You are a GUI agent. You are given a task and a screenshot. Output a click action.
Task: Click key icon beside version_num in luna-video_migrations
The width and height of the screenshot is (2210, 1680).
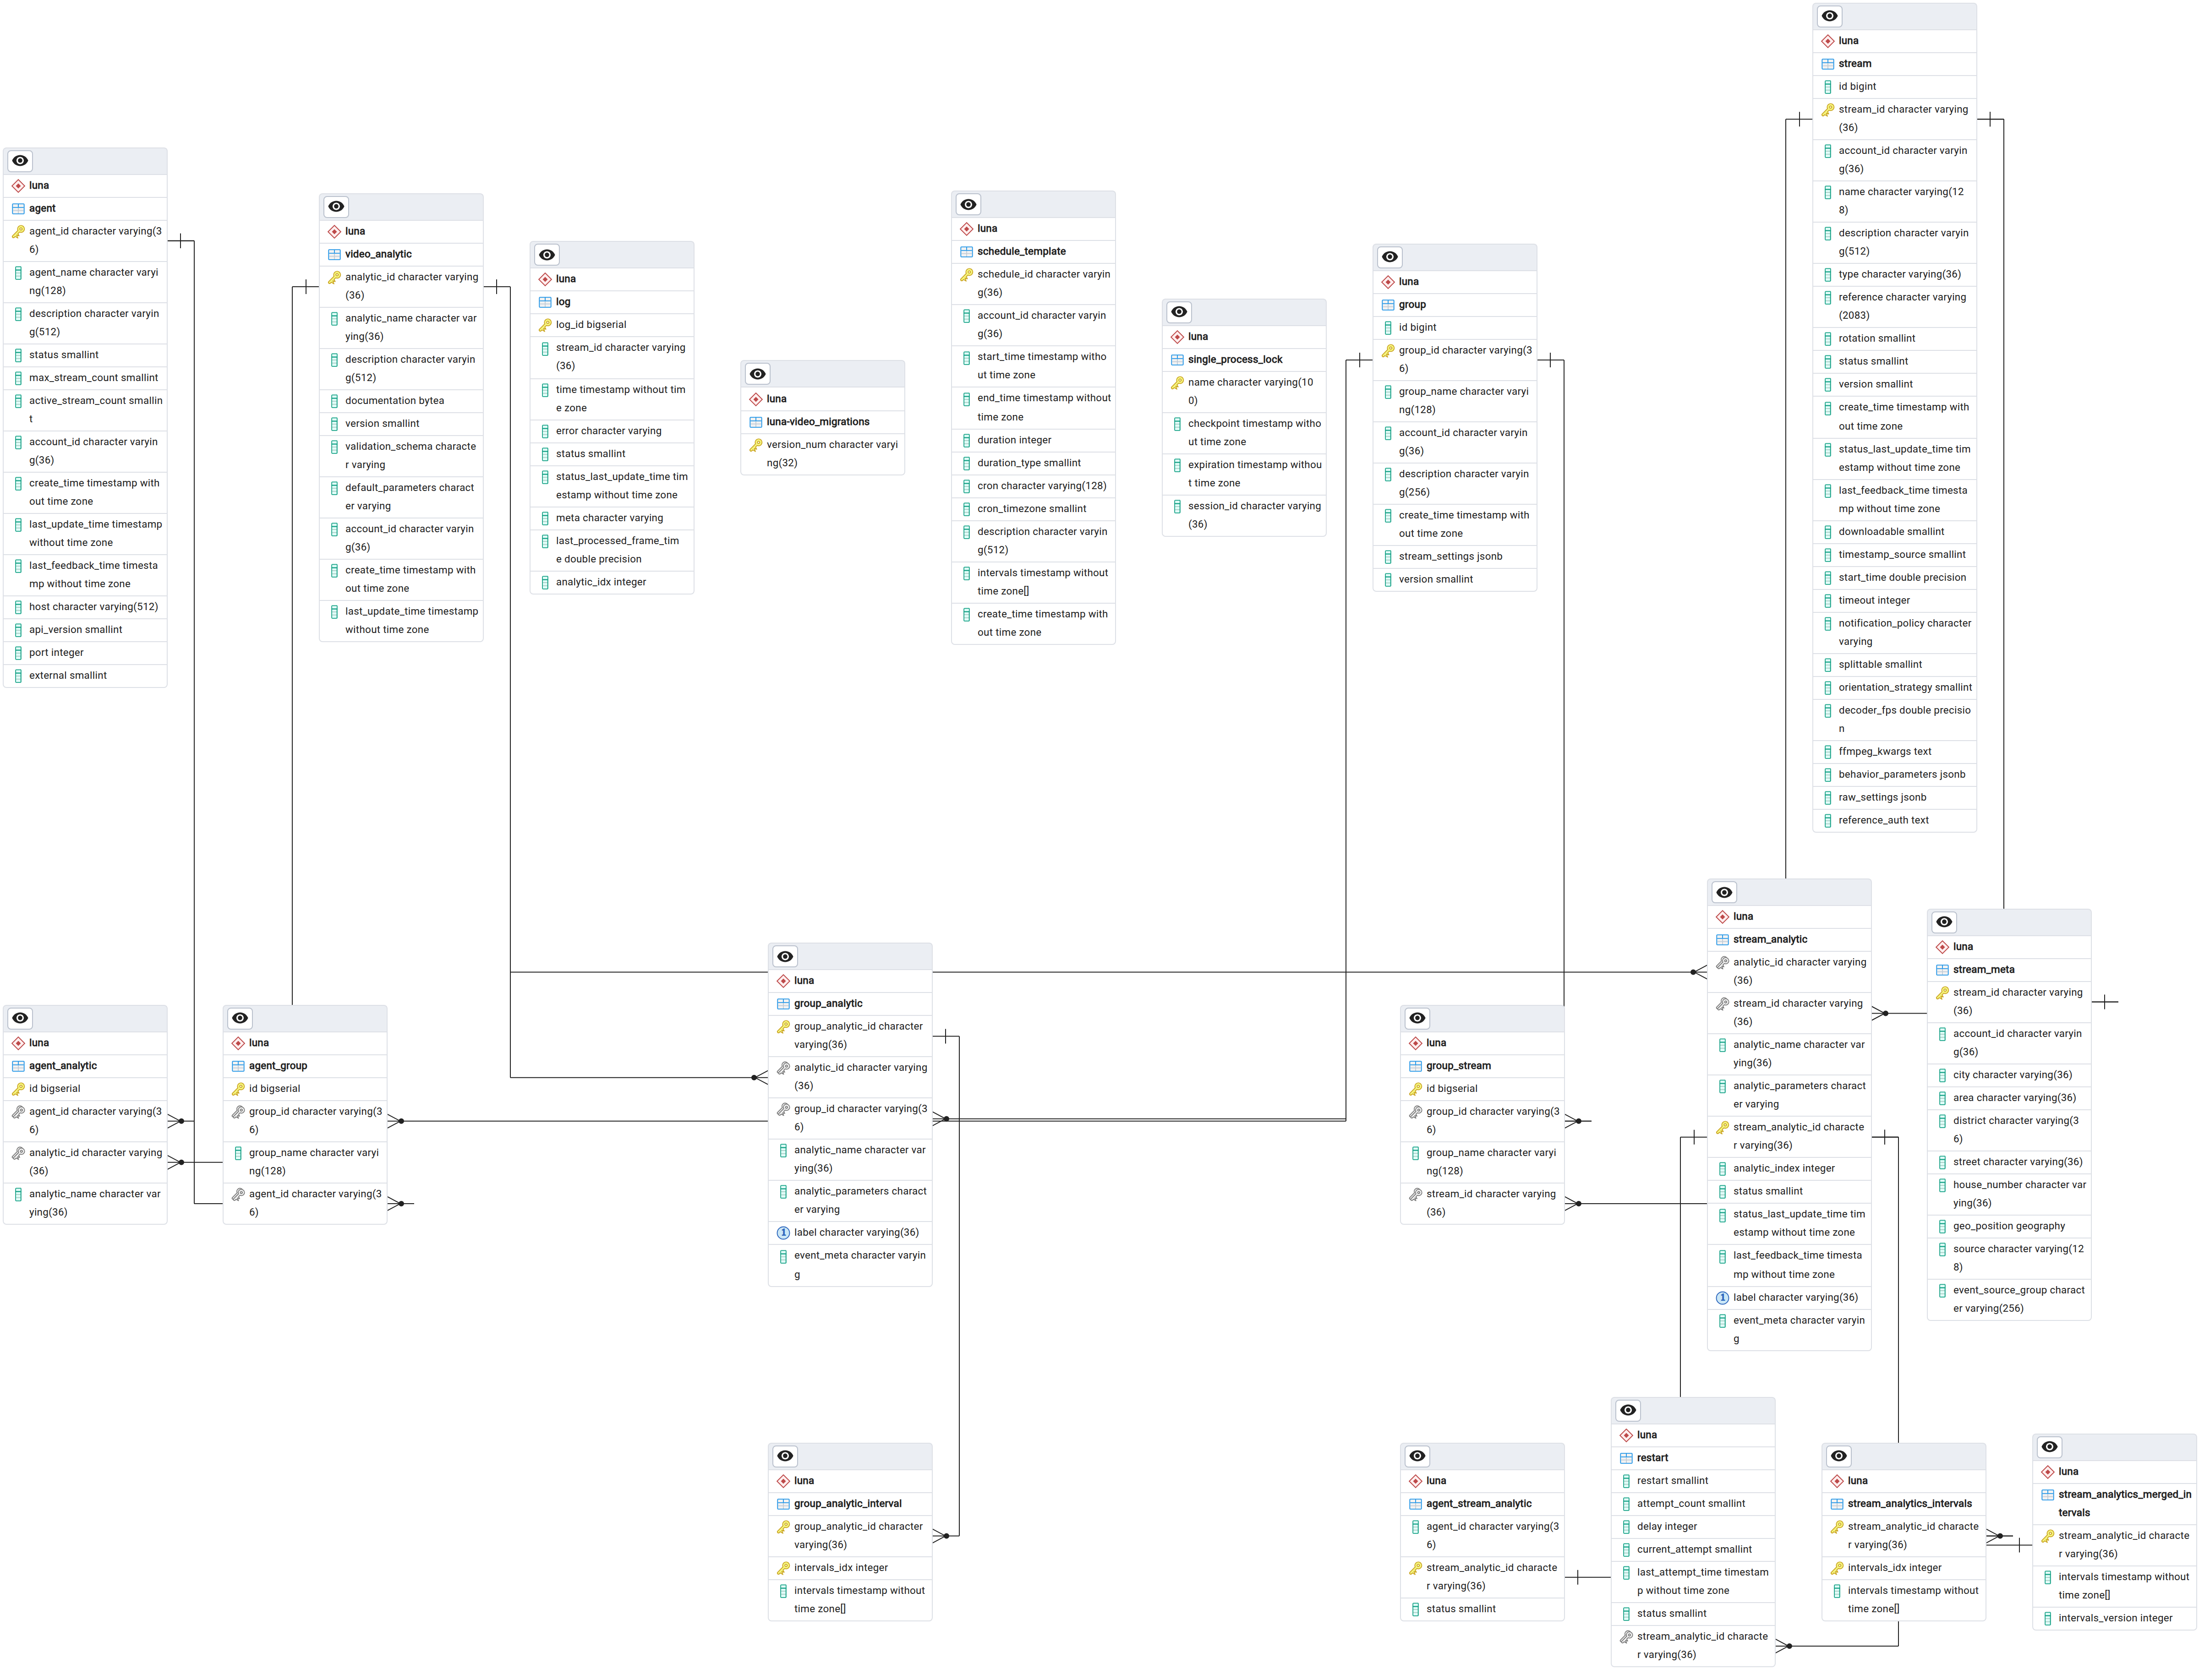click(757, 445)
